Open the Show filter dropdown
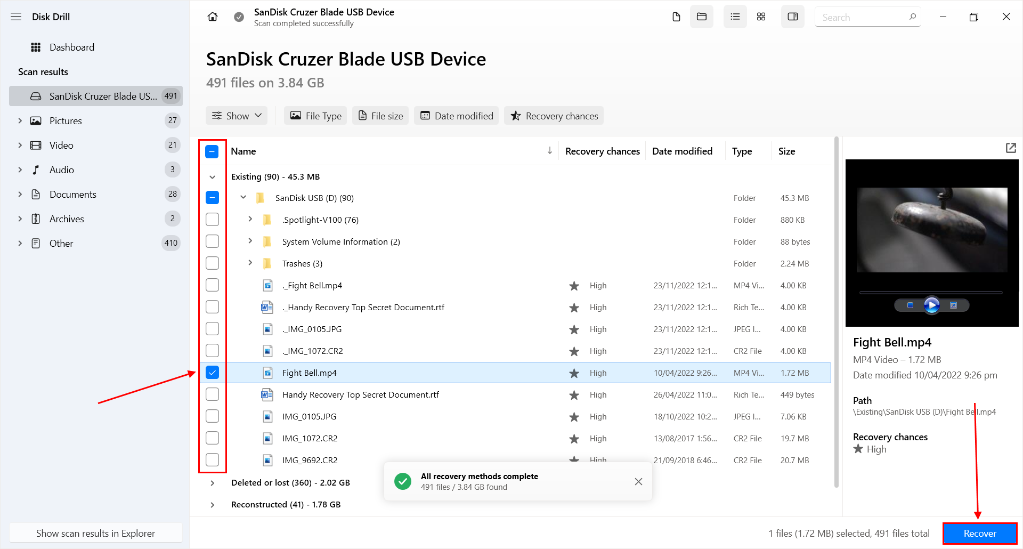Image resolution: width=1023 pixels, height=549 pixels. point(237,116)
